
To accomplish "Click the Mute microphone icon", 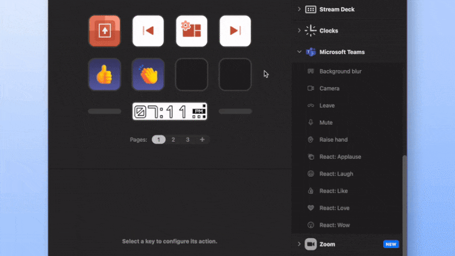I will (311, 122).
